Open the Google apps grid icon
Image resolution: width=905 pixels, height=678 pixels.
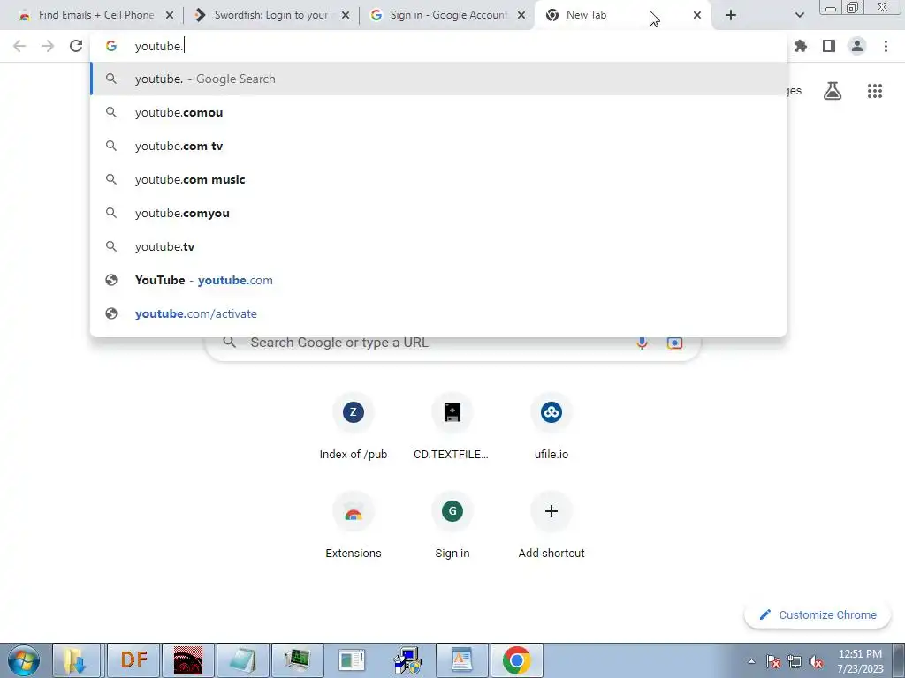tap(875, 91)
